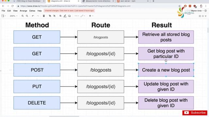Select the 'Retrieve all stored blog posts' box
The height and width of the screenshot is (117, 209).
tap(166, 37)
